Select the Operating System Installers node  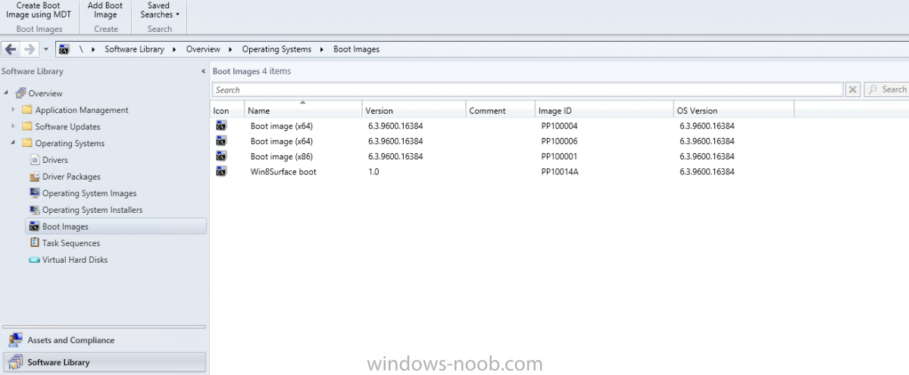tap(92, 210)
